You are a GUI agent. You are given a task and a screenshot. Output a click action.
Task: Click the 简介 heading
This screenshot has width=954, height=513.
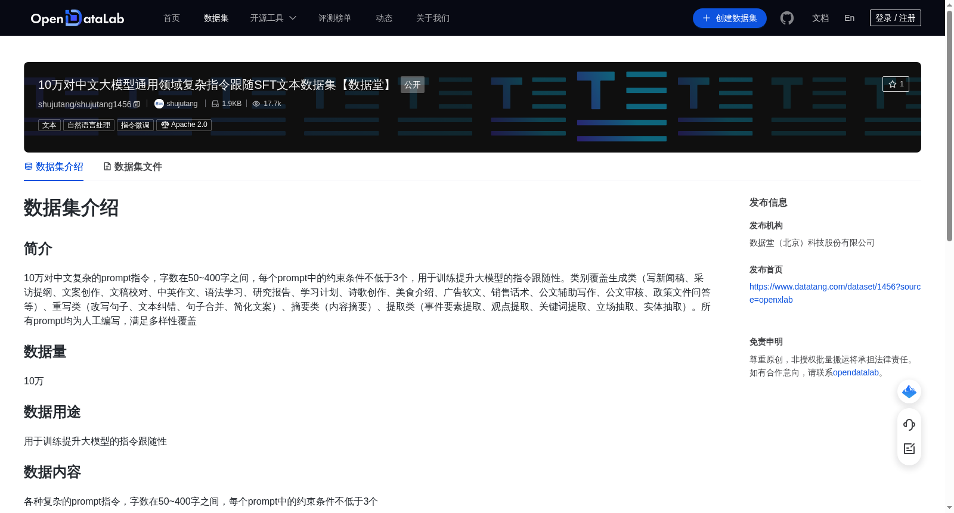pyautogui.click(x=38, y=248)
